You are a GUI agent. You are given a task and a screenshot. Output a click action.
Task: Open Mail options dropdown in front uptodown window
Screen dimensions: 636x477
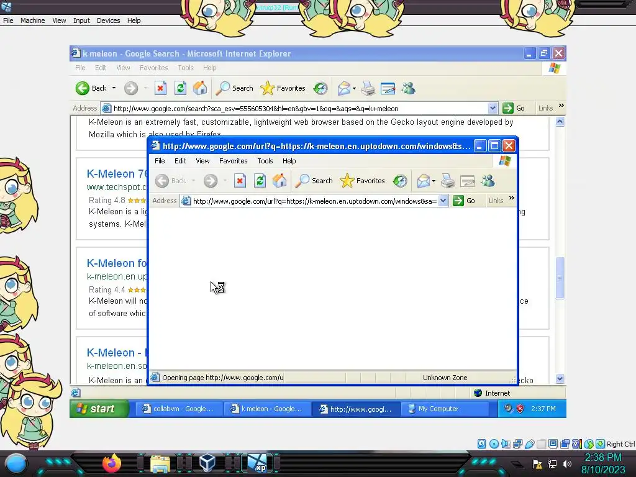[434, 181]
